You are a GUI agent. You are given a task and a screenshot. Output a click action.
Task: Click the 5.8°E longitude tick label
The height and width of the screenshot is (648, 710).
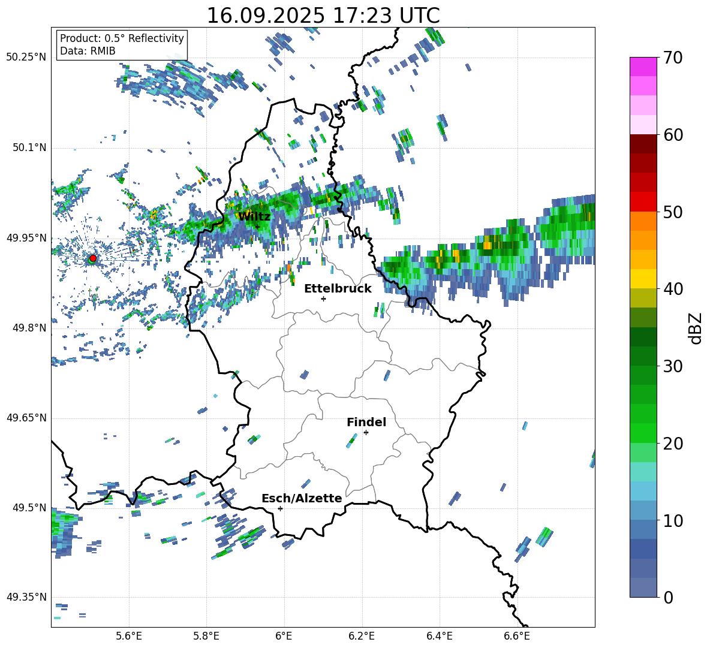click(x=206, y=636)
